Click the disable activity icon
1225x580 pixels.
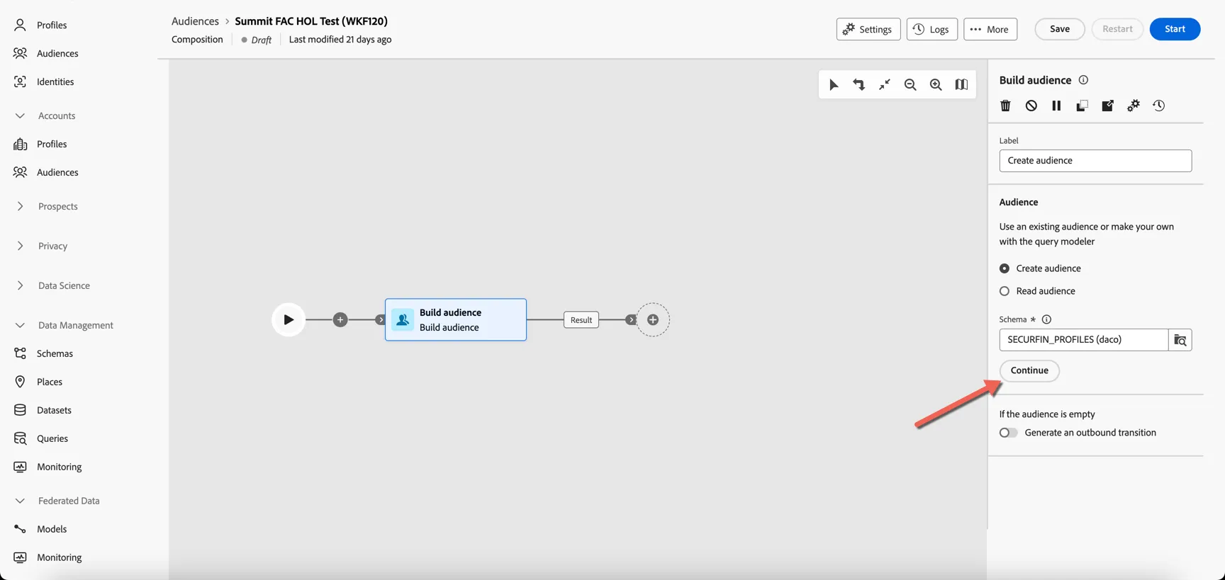1031,106
